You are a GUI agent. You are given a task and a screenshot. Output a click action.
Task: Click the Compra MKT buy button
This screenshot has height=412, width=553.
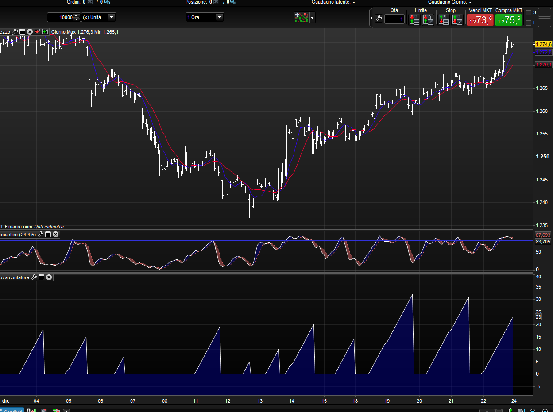coord(509,19)
